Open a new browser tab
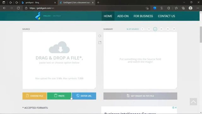The height and width of the screenshot is (114, 202). click(x=98, y=3)
